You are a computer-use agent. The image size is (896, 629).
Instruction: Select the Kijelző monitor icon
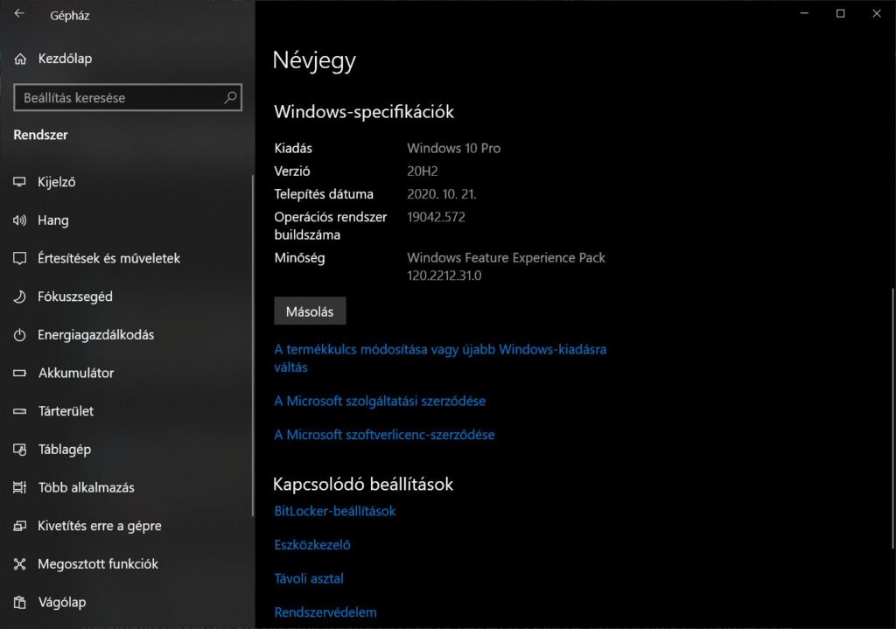[19, 182]
